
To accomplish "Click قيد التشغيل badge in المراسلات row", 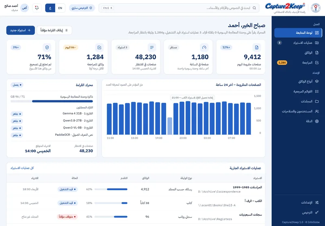I will coord(67,189).
